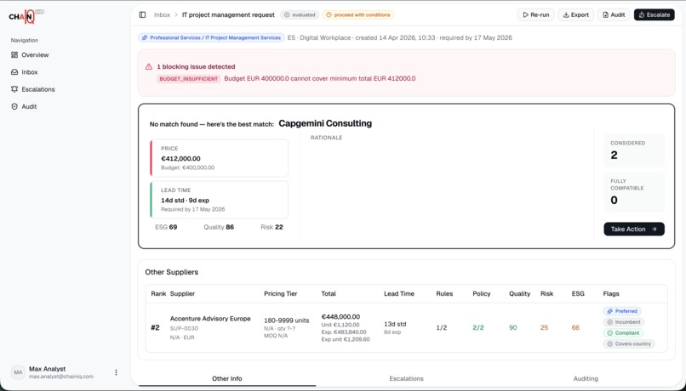Click the #2 rank cell
The image size is (686, 391).
coord(155,327)
